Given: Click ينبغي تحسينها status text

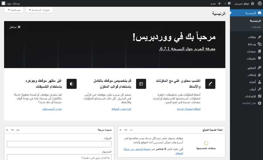Looking at the screenshot, I should [206, 148].
